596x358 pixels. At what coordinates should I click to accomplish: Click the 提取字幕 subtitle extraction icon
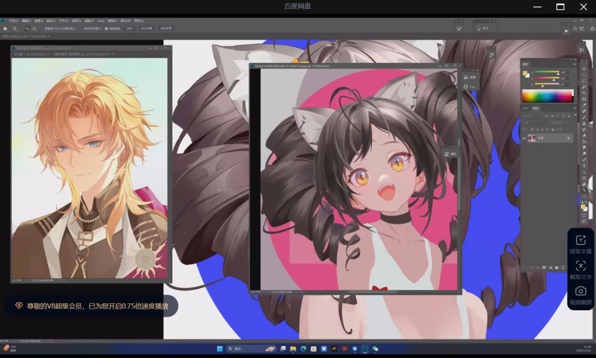[580, 240]
